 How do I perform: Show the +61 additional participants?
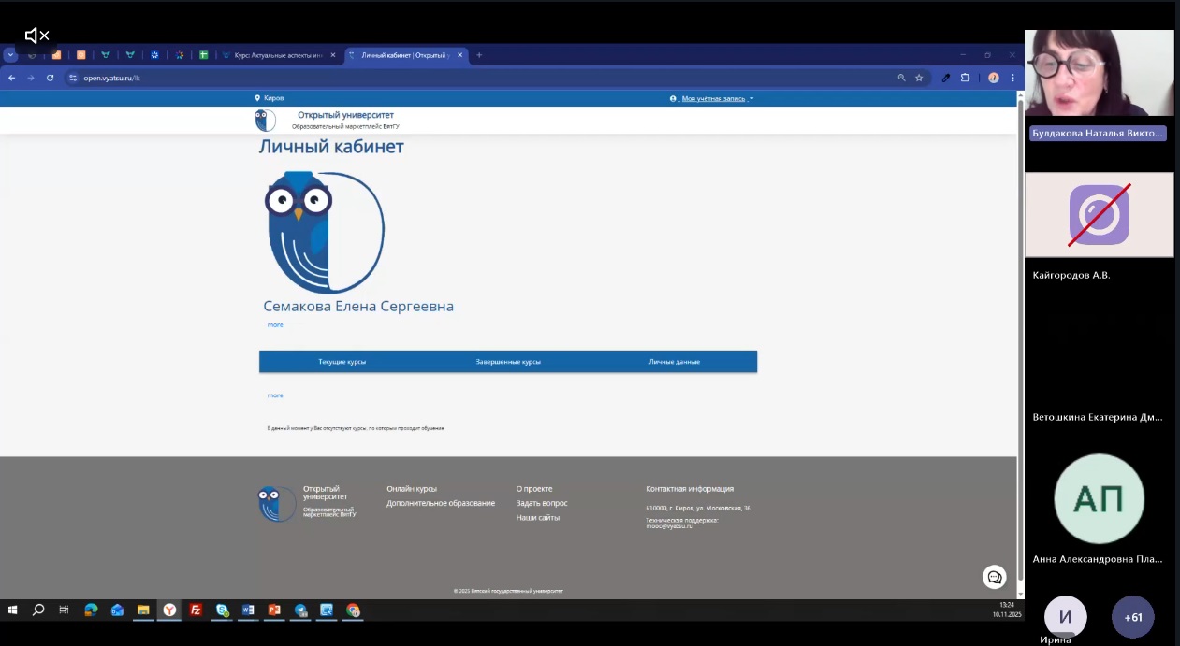pyautogui.click(x=1132, y=617)
